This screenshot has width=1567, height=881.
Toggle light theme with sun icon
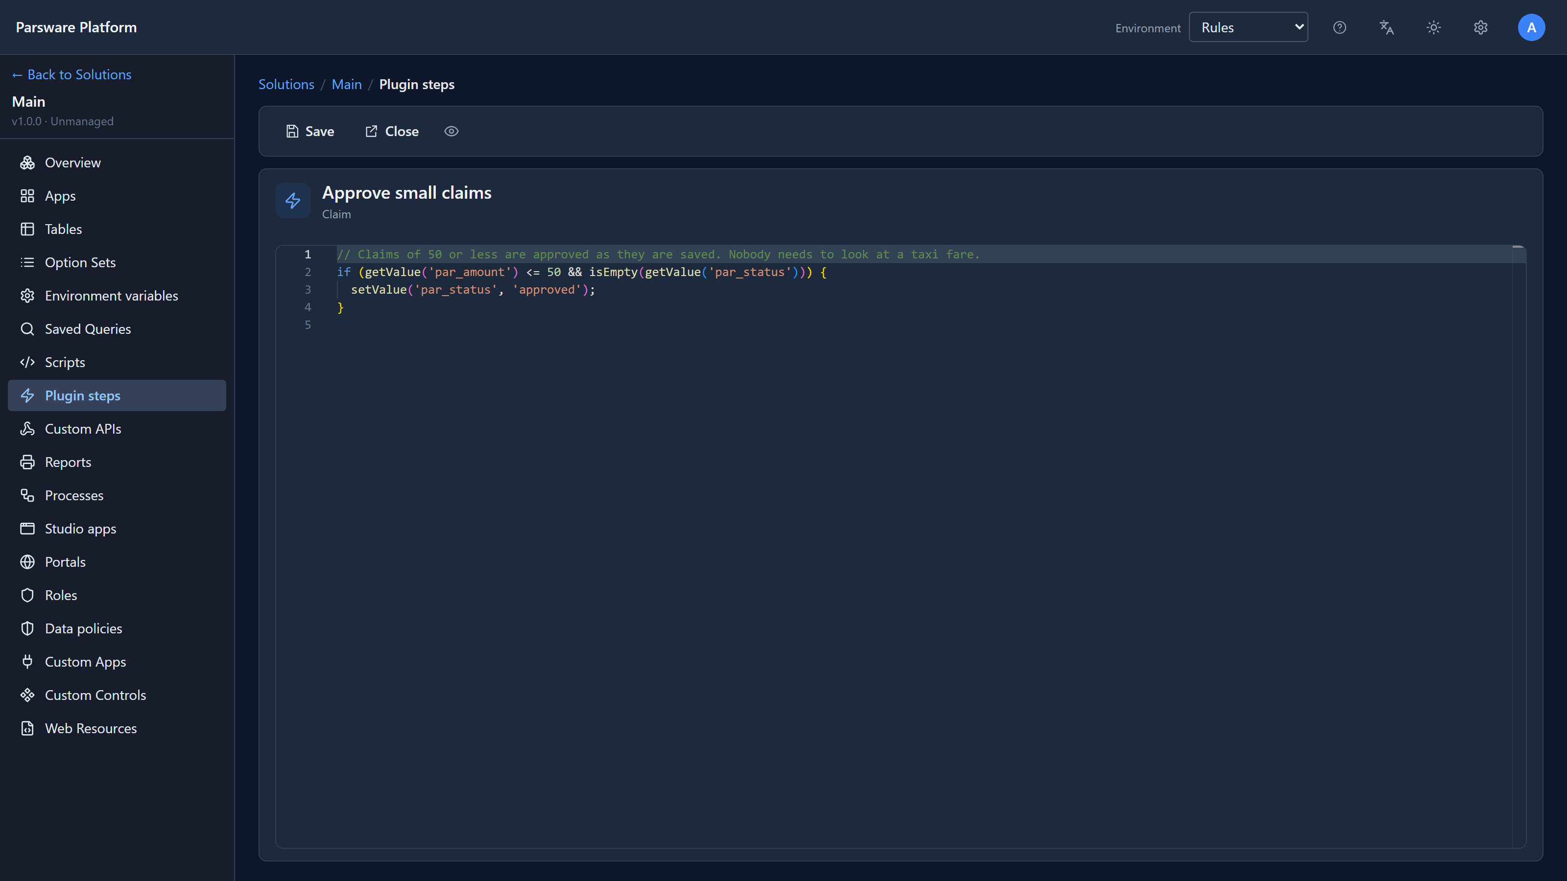click(x=1434, y=27)
